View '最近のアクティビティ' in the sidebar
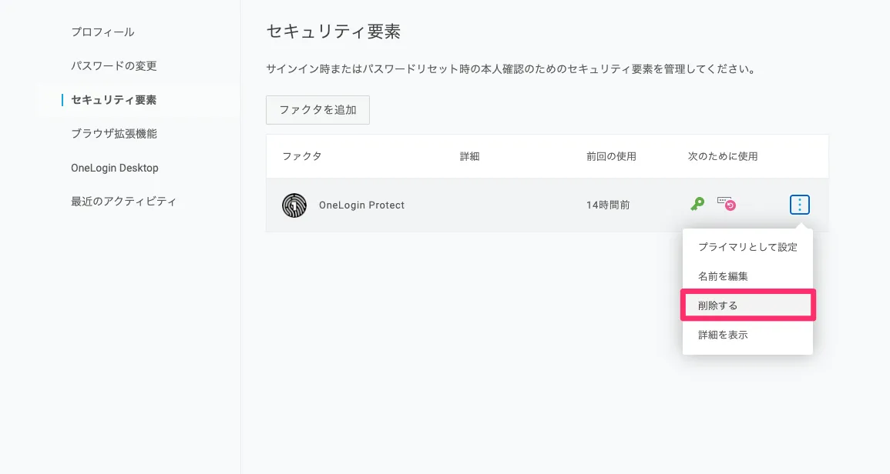 [123, 202]
